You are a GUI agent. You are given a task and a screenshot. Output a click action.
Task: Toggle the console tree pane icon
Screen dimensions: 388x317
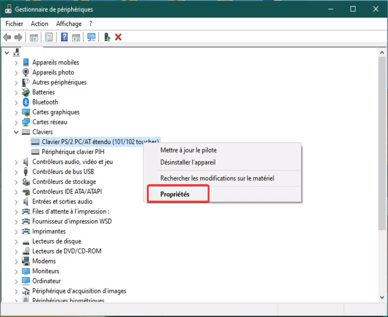34,37
